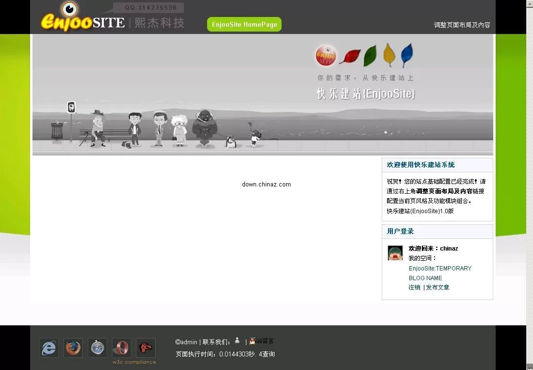Select the Firefox browser icon

pyautogui.click(x=73, y=348)
